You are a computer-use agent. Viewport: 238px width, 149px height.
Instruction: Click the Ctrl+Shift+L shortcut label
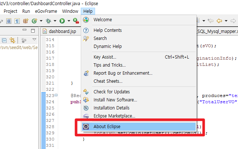pos(177,57)
